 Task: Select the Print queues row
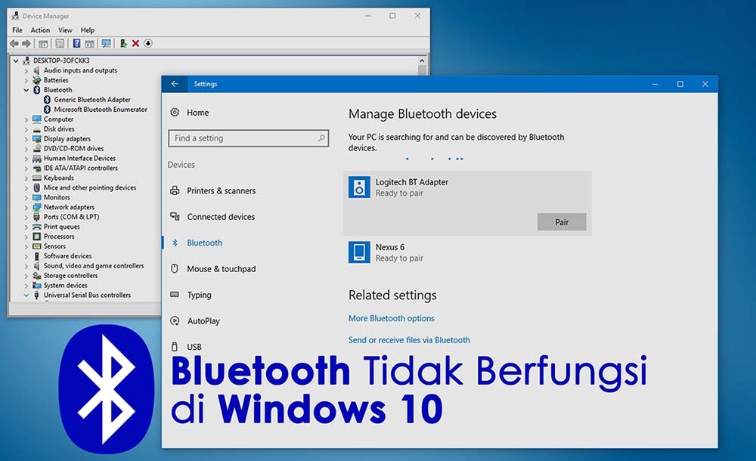click(62, 227)
